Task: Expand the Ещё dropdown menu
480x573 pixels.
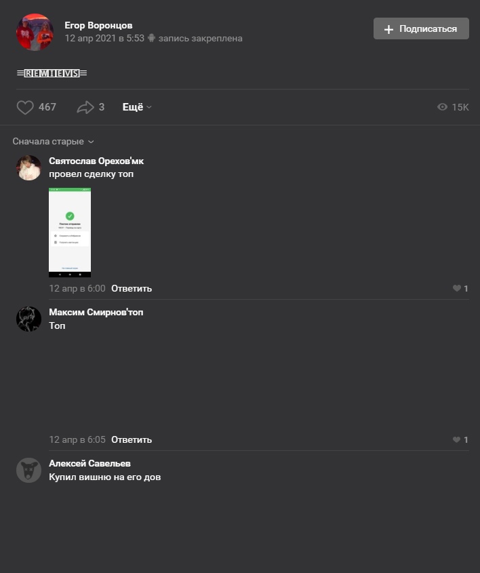Action: point(137,107)
